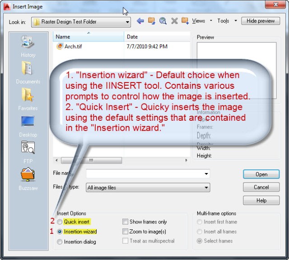Select the Insertion dialog radio button
The width and height of the screenshot is (289, 260).
click(60, 242)
